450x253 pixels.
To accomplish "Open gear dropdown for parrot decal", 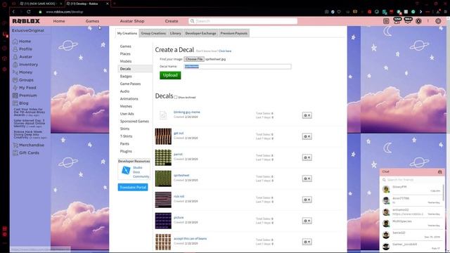I will click(x=307, y=157).
